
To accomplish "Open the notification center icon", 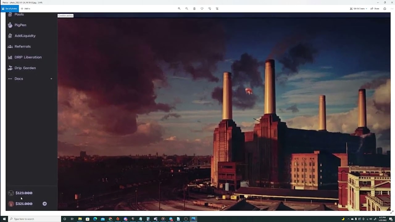I will pyautogui.click(x=391, y=219).
